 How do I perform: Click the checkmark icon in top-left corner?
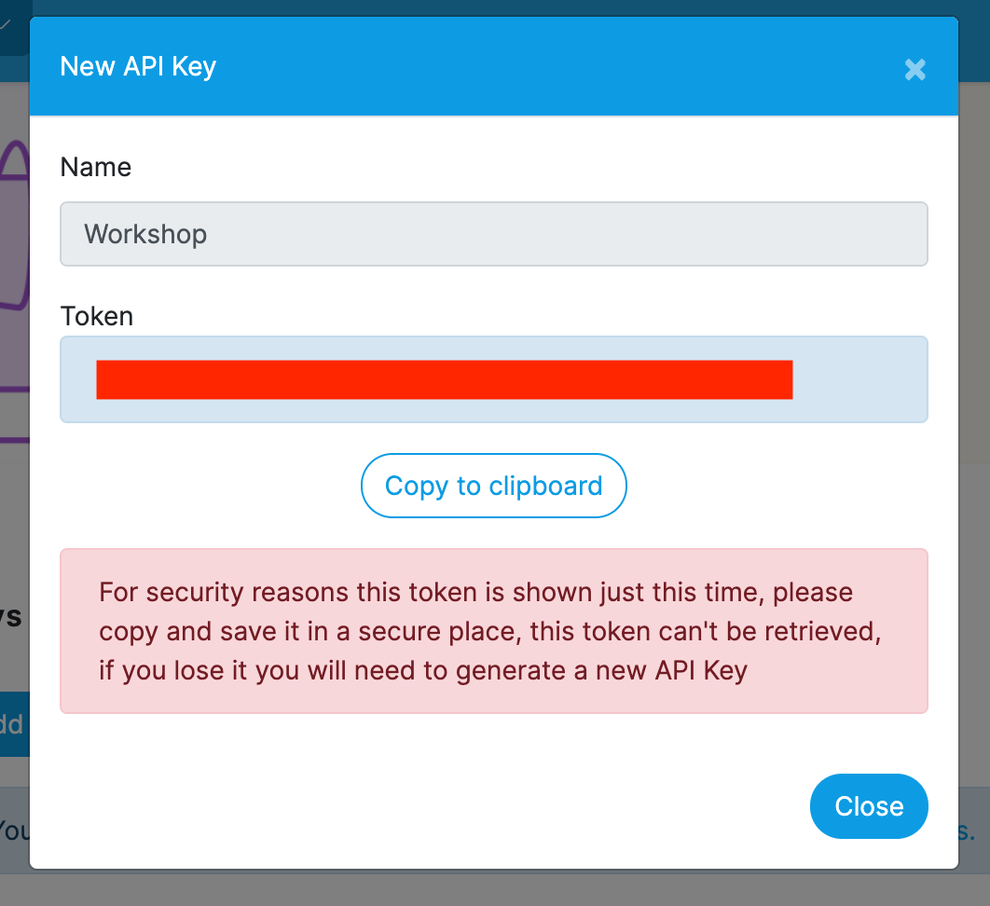click(x=6, y=24)
